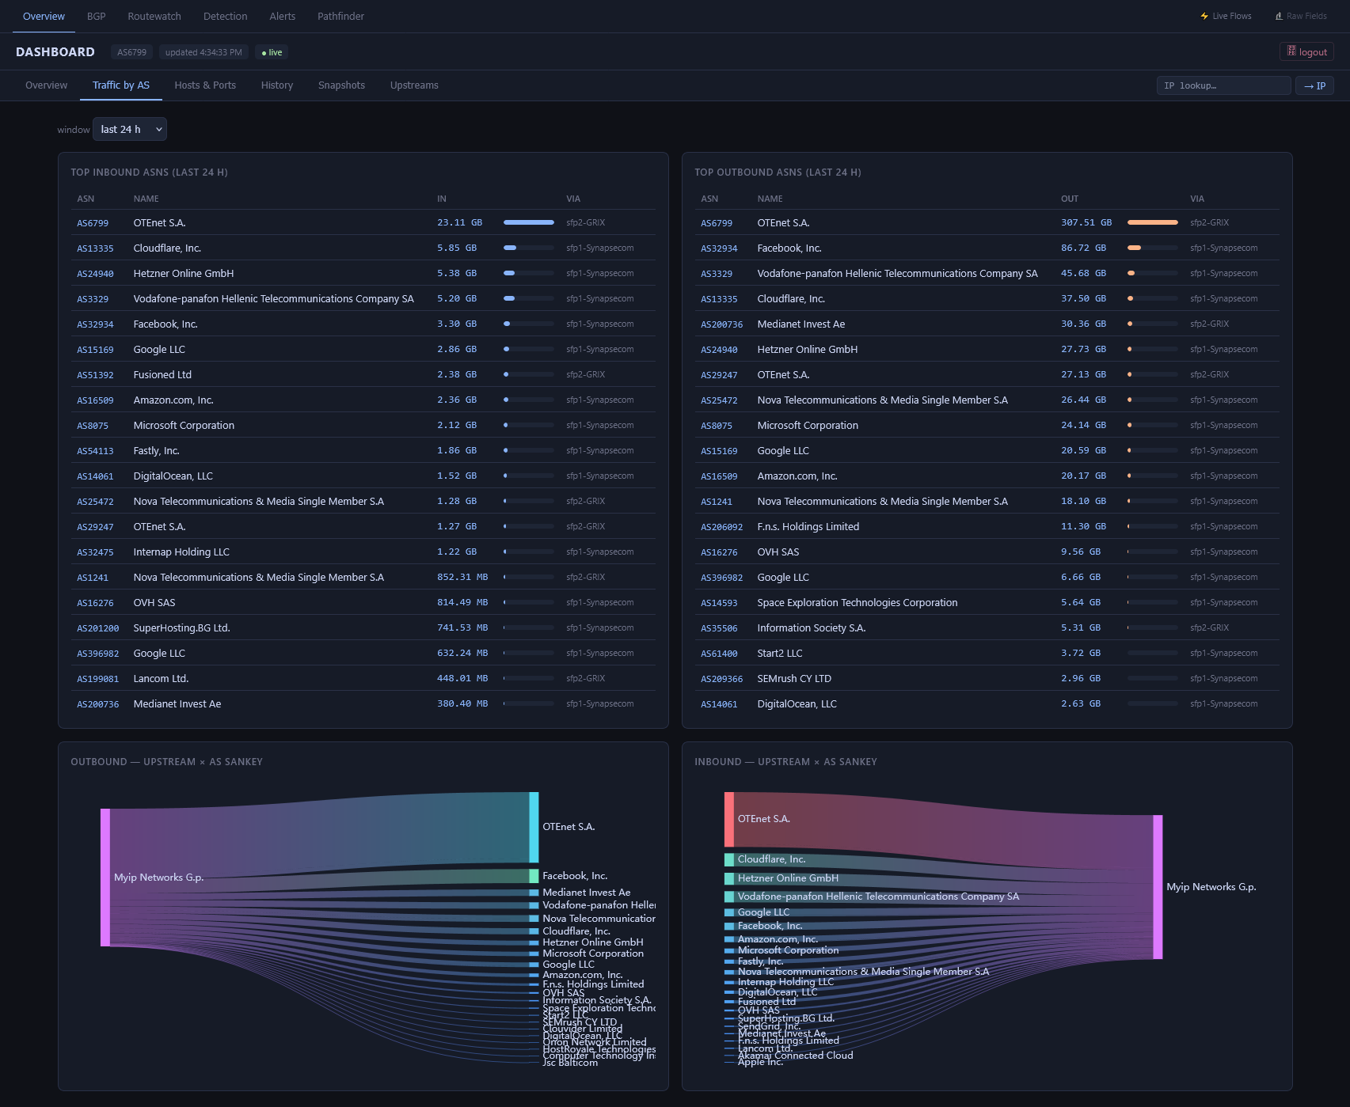The image size is (1350, 1107).
Task: Open AS32934 link in outbound table
Action: 719,248
